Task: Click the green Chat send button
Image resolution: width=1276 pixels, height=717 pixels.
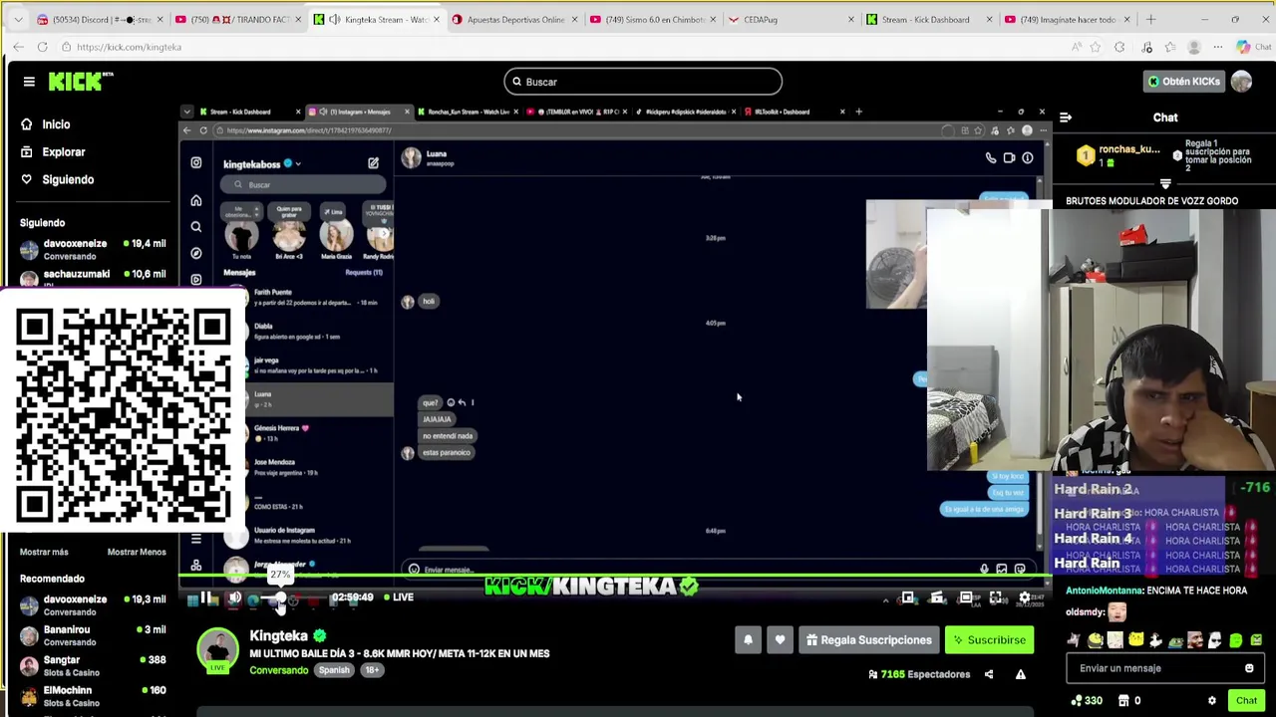Action: pyautogui.click(x=1246, y=701)
